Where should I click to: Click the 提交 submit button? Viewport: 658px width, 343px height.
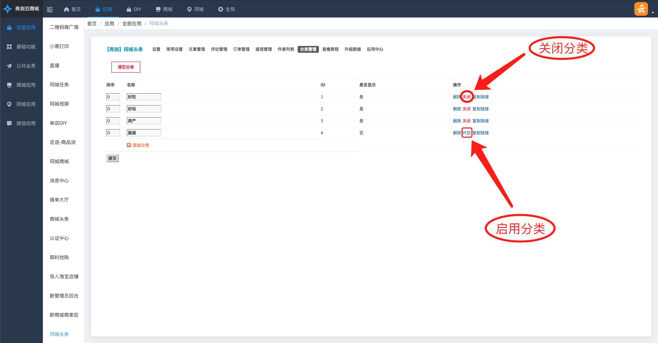click(x=112, y=158)
